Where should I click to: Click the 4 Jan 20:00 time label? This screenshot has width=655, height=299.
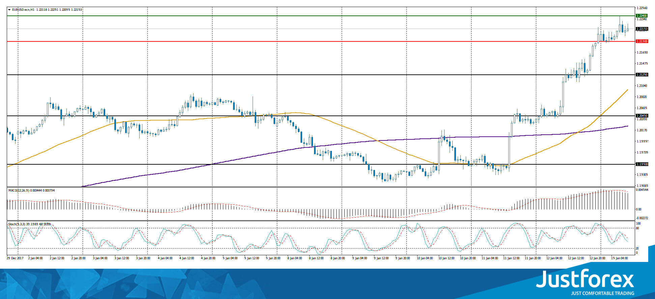[x=208, y=258]
